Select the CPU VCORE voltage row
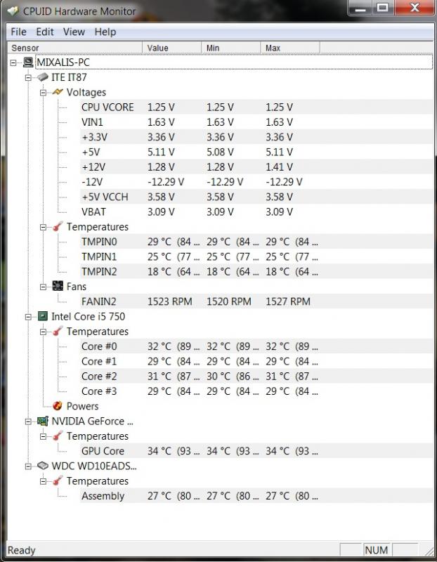Image resolution: width=437 pixels, height=562 pixels. point(256,107)
